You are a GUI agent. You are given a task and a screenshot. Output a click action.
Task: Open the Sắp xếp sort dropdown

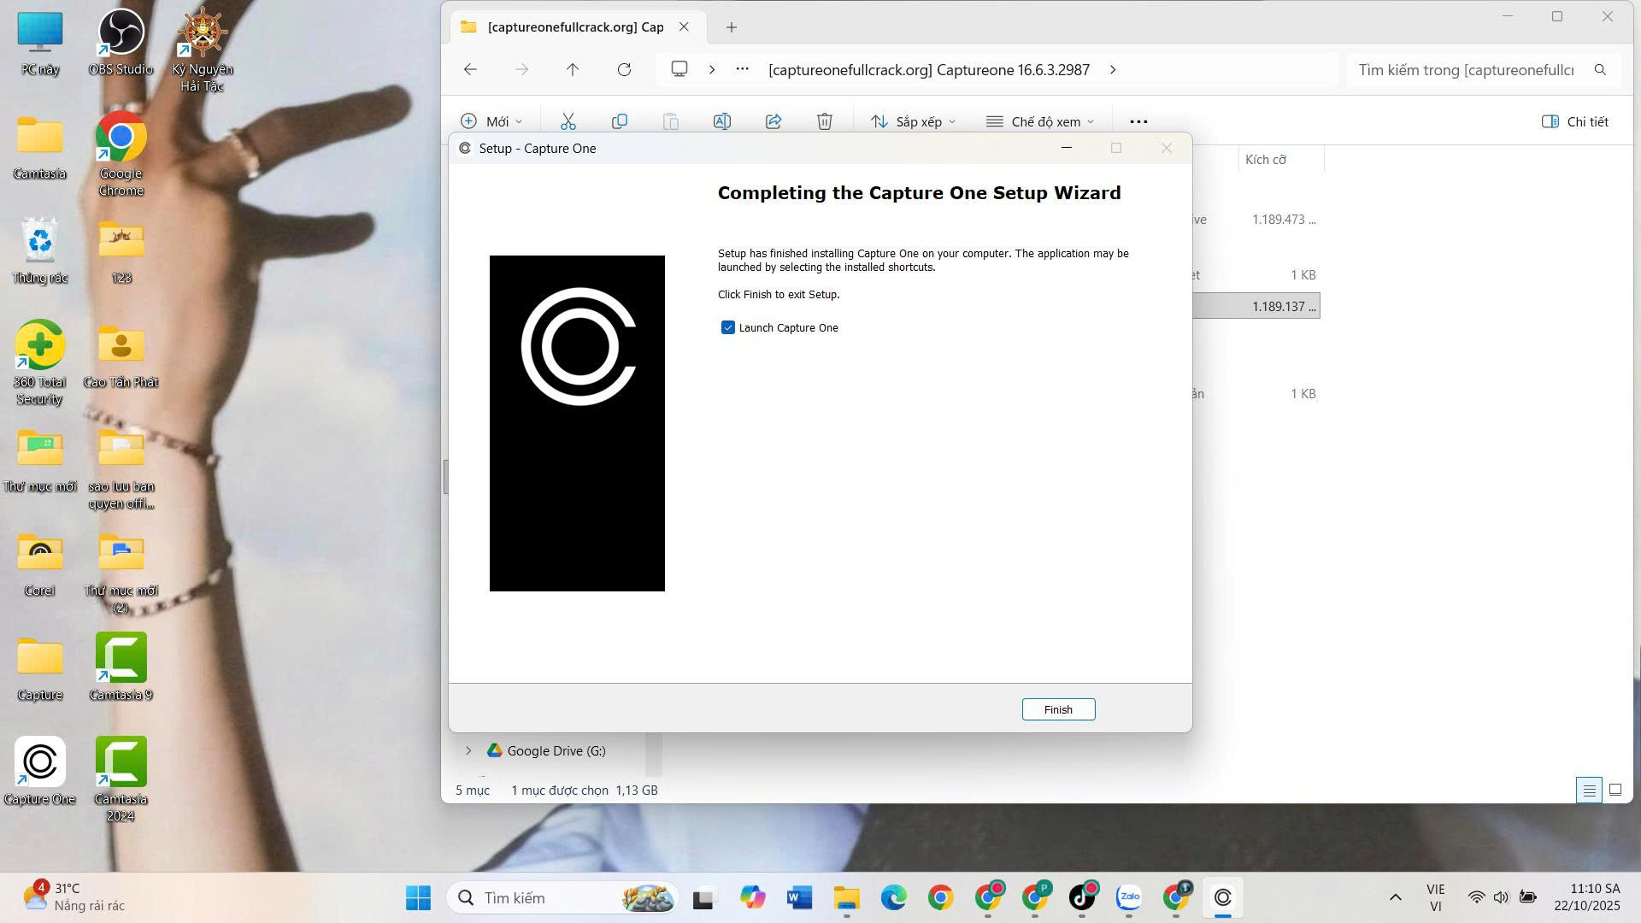913,121
